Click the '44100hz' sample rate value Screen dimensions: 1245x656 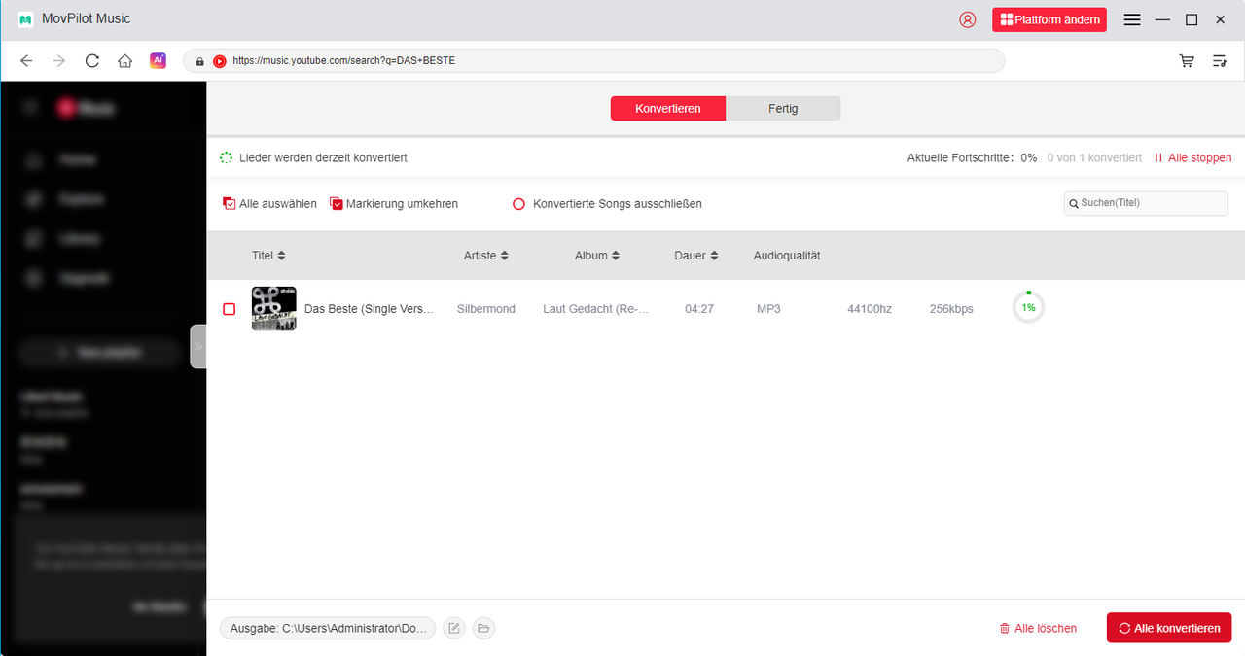point(870,309)
